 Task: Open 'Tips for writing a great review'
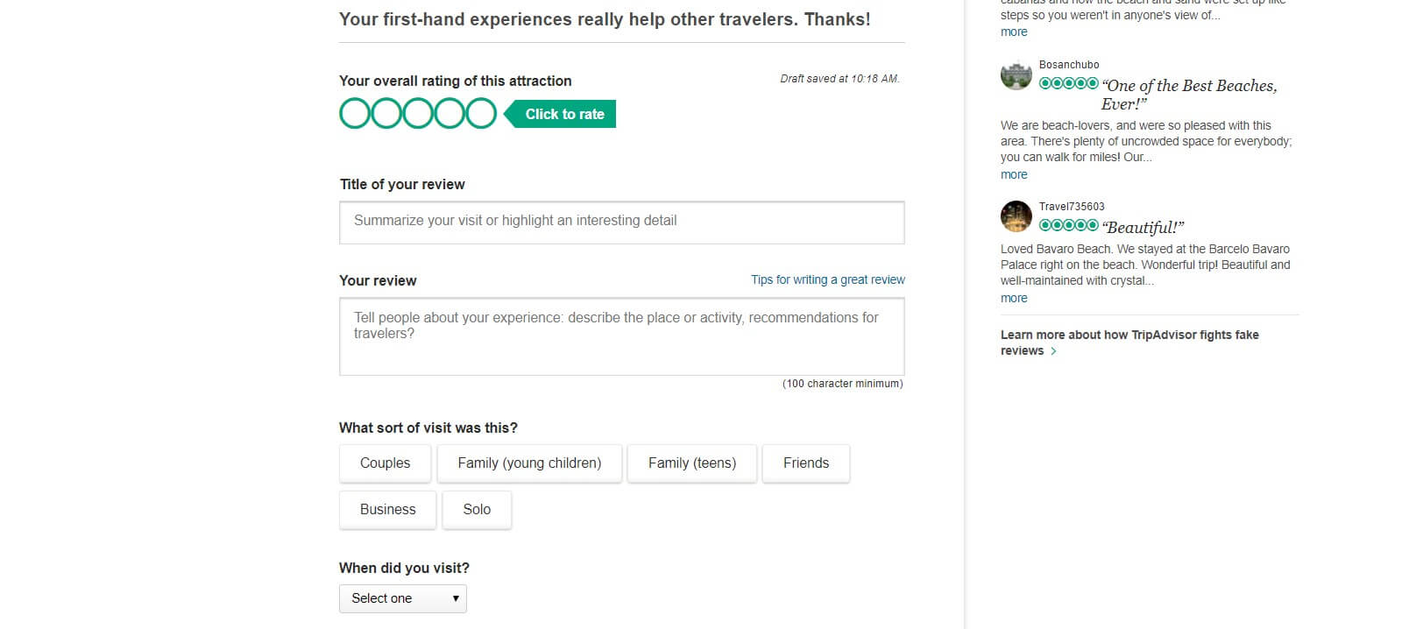point(827,279)
